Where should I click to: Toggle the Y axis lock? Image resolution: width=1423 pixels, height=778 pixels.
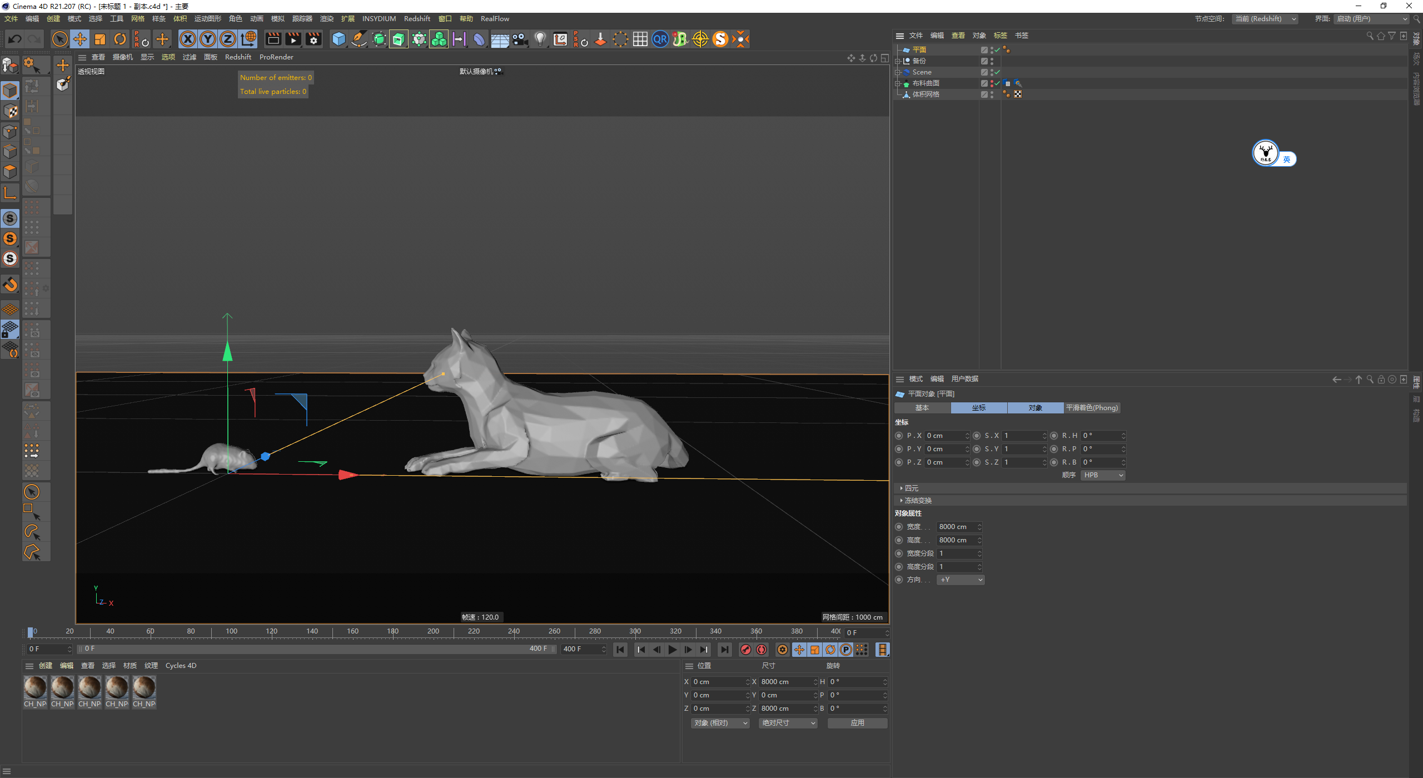tap(208, 39)
